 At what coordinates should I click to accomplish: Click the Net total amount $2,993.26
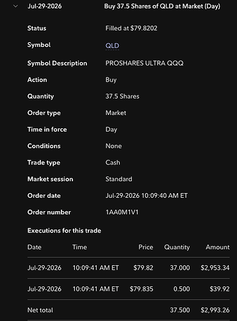(x=215, y=310)
